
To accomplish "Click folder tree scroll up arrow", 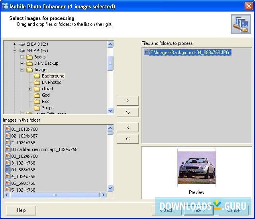I will 110,44.
